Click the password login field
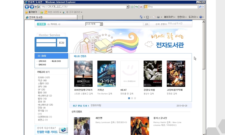Screen dimensions: 225x135 (46, 45)
